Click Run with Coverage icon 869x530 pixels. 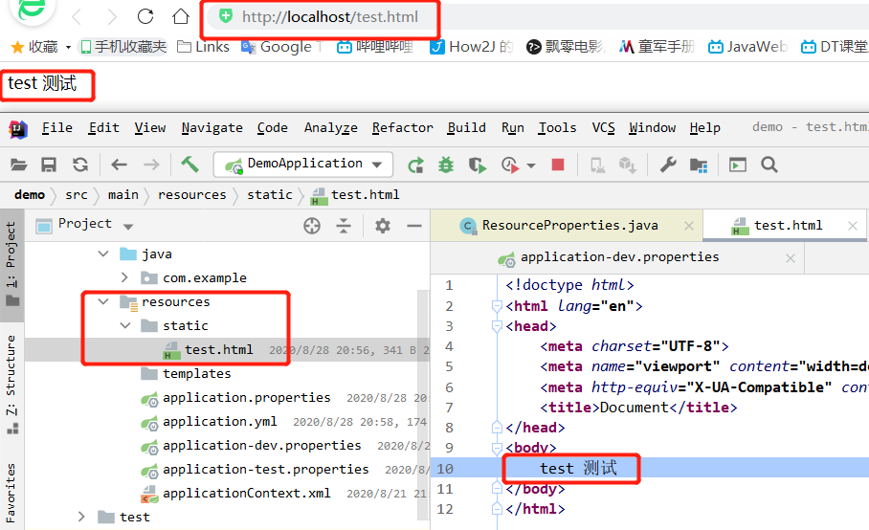coord(477,165)
